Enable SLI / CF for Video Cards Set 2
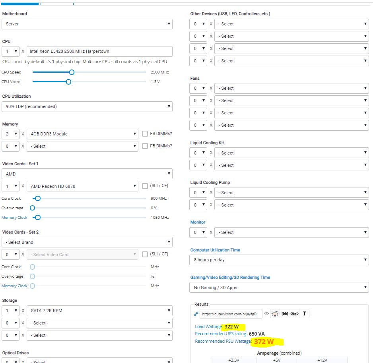Viewport: 373px width, 363px height. (x=145, y=254)
